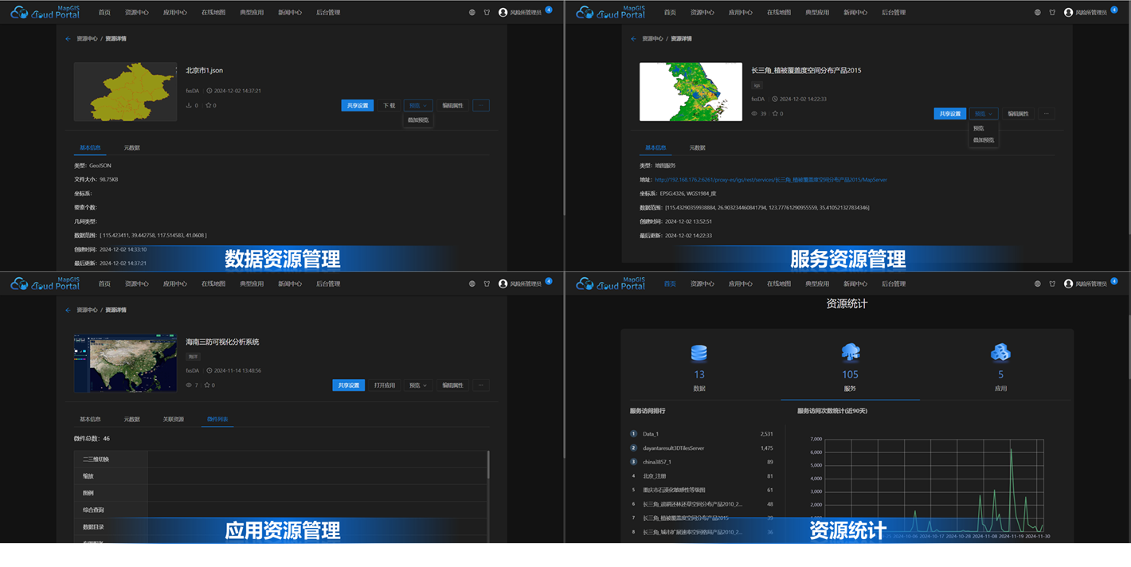Click the globe icon on 资源统计 page
The height and width of the screenshot is (567, 1131).
pyautogui.click(x=1038, y=284)
